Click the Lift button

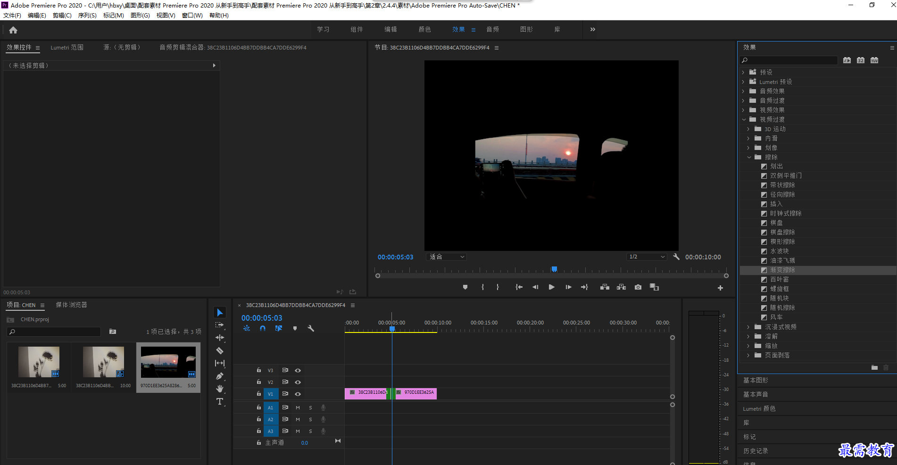pos(605,287)
